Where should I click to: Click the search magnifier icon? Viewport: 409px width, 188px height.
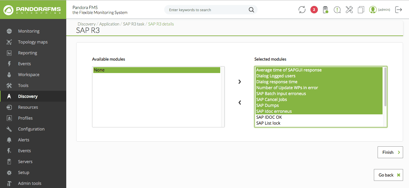(251, 10)
